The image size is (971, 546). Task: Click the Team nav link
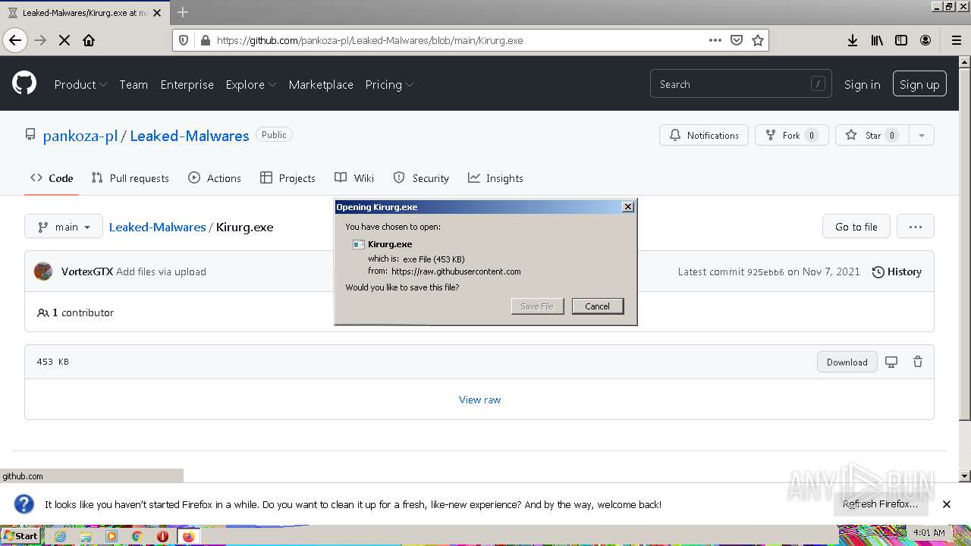pos(134,84)
